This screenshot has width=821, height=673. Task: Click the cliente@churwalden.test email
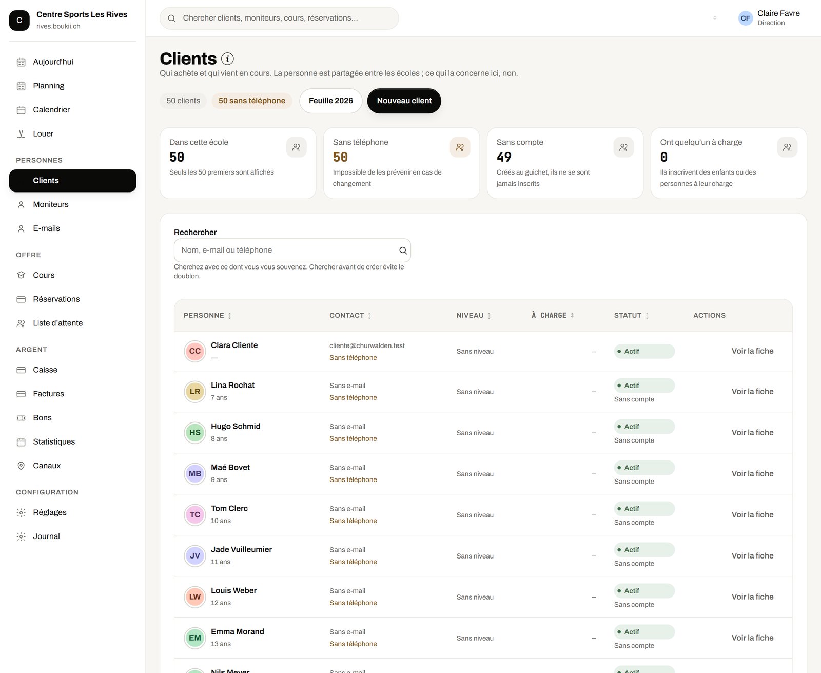pyautogui.click(x=367, y=346)
